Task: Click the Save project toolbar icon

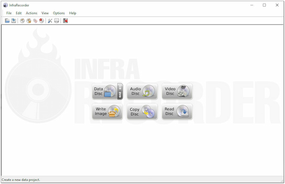Action: (x=14, y=21)
